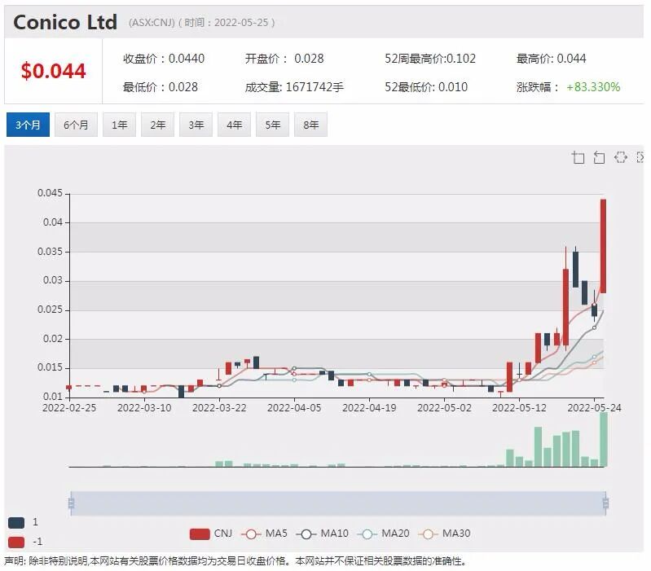Click the chart zoom-area tool icon

[578, 157]
